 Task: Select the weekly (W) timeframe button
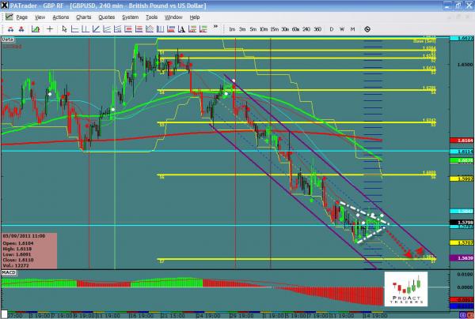(342, 30)
